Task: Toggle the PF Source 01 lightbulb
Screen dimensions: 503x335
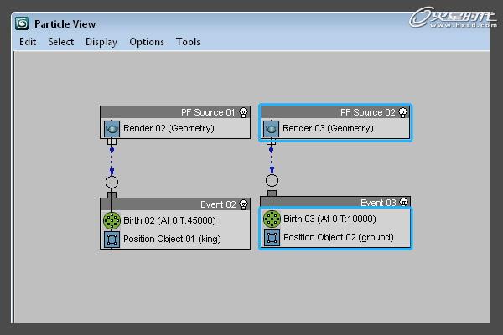Action: (243, 111)
